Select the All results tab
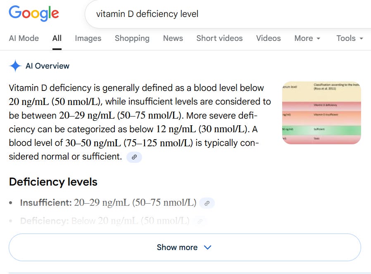The width and height of the screenshot is (371, 274). click(x=57, y=38)
